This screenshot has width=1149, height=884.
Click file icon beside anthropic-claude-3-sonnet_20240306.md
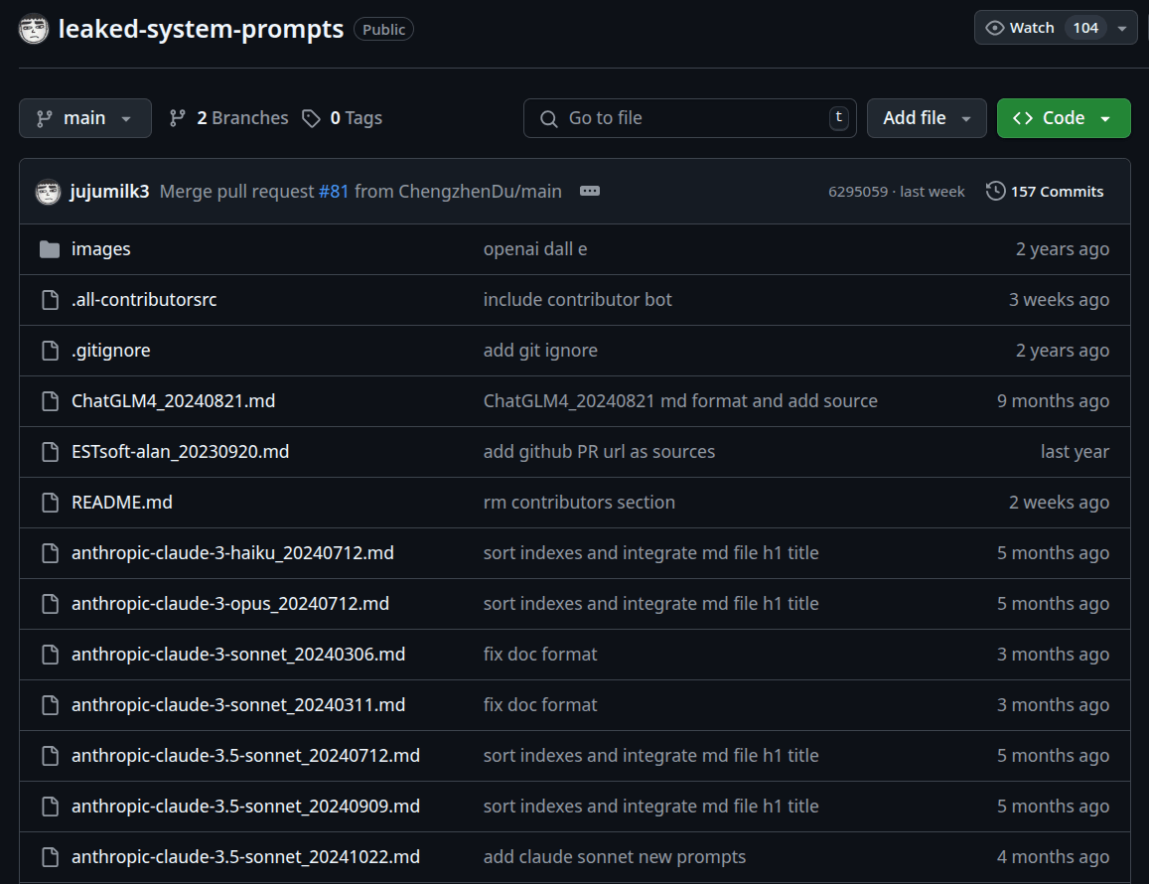click(x=50, y=654)
